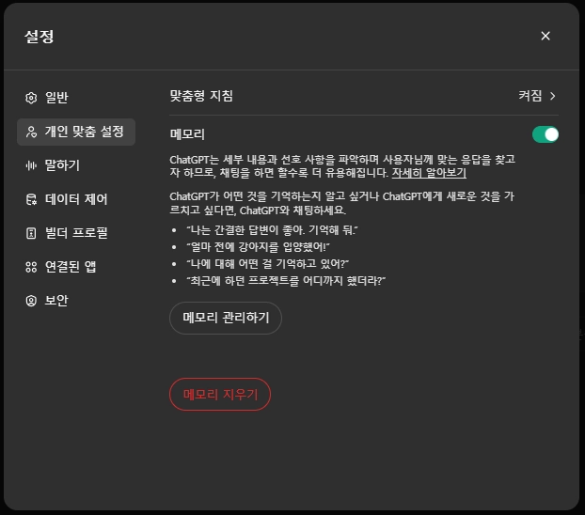Click example "나에 대해 어떤 걸 기억하고 있어?"

(267, 264)
